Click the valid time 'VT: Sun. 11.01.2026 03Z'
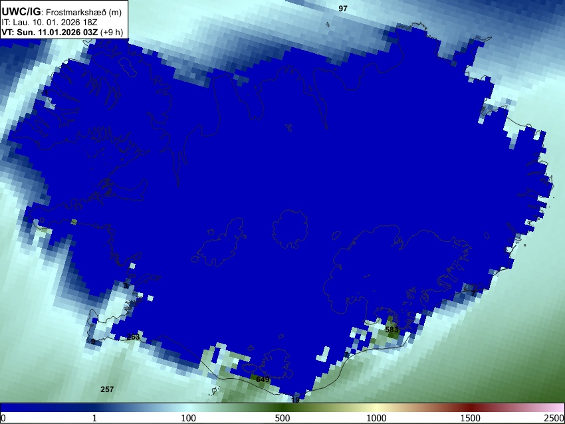The height and width of the screenshot is (424, 565). 49,32
